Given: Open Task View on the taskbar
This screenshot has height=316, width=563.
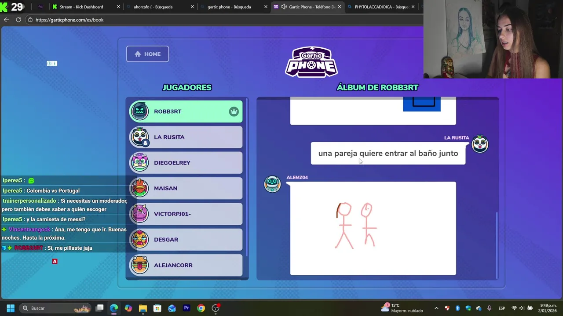Looking at the screenshot, I should tap(100, 308).
